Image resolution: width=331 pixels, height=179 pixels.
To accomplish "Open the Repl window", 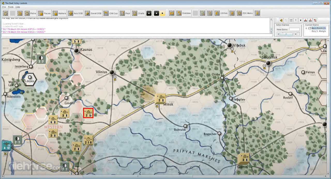I will [125, 13].
